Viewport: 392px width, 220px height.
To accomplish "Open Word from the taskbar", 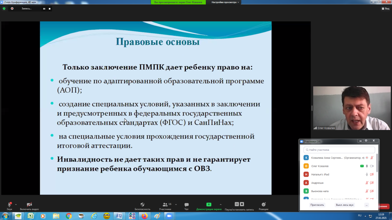I will [x=119, y=216].
